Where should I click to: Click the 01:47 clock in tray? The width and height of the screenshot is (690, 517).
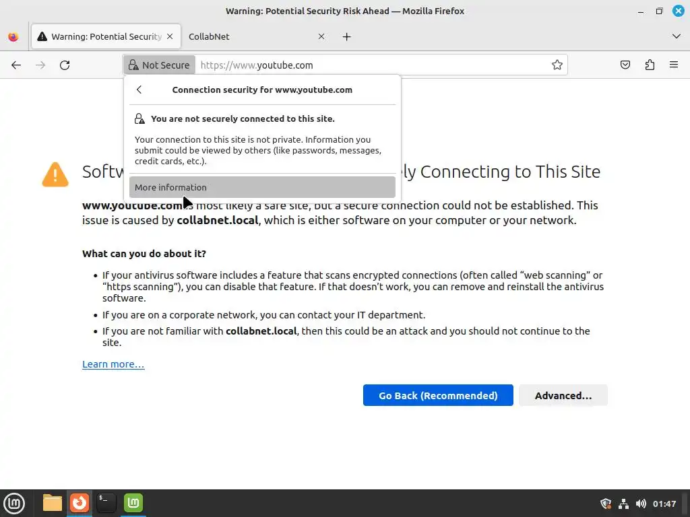[x=664, y=504]
